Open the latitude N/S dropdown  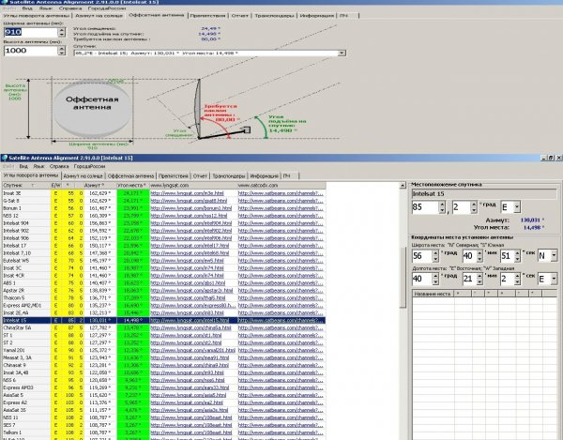[554, 256]
